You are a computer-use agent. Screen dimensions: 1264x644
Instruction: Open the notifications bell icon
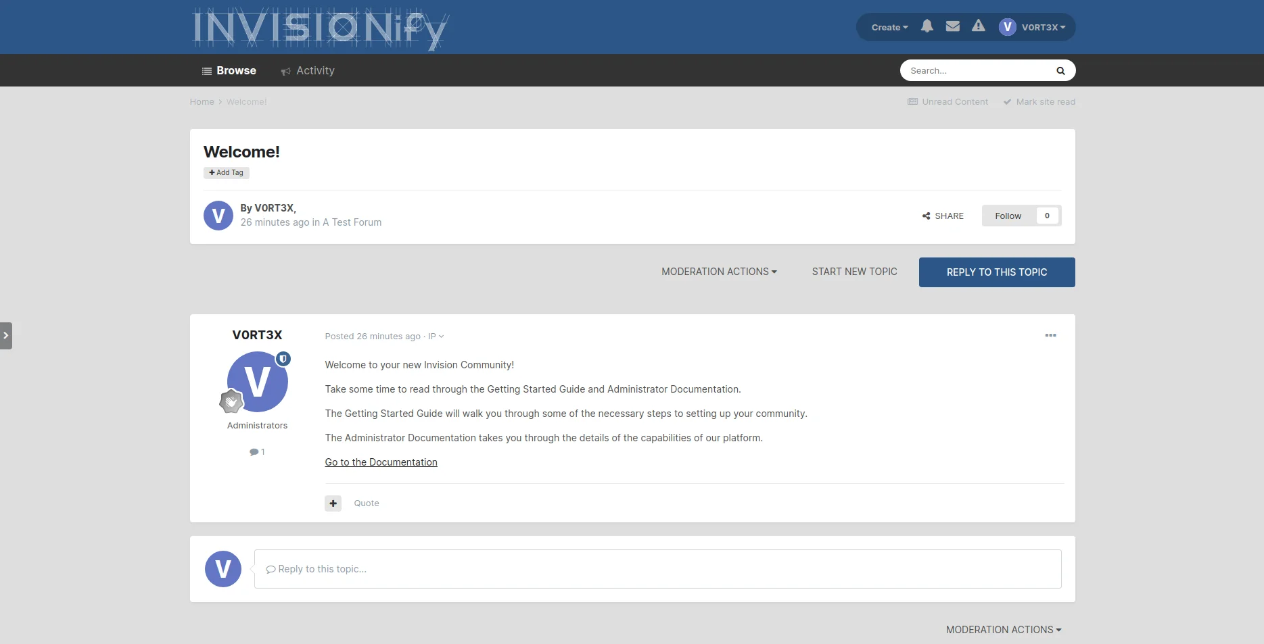point(927,26)
